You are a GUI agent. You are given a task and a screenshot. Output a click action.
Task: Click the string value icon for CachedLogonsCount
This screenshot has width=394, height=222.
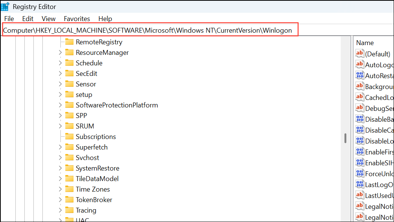point(359,97)
